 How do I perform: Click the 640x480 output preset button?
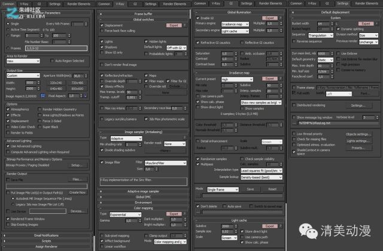click(56, 89)
